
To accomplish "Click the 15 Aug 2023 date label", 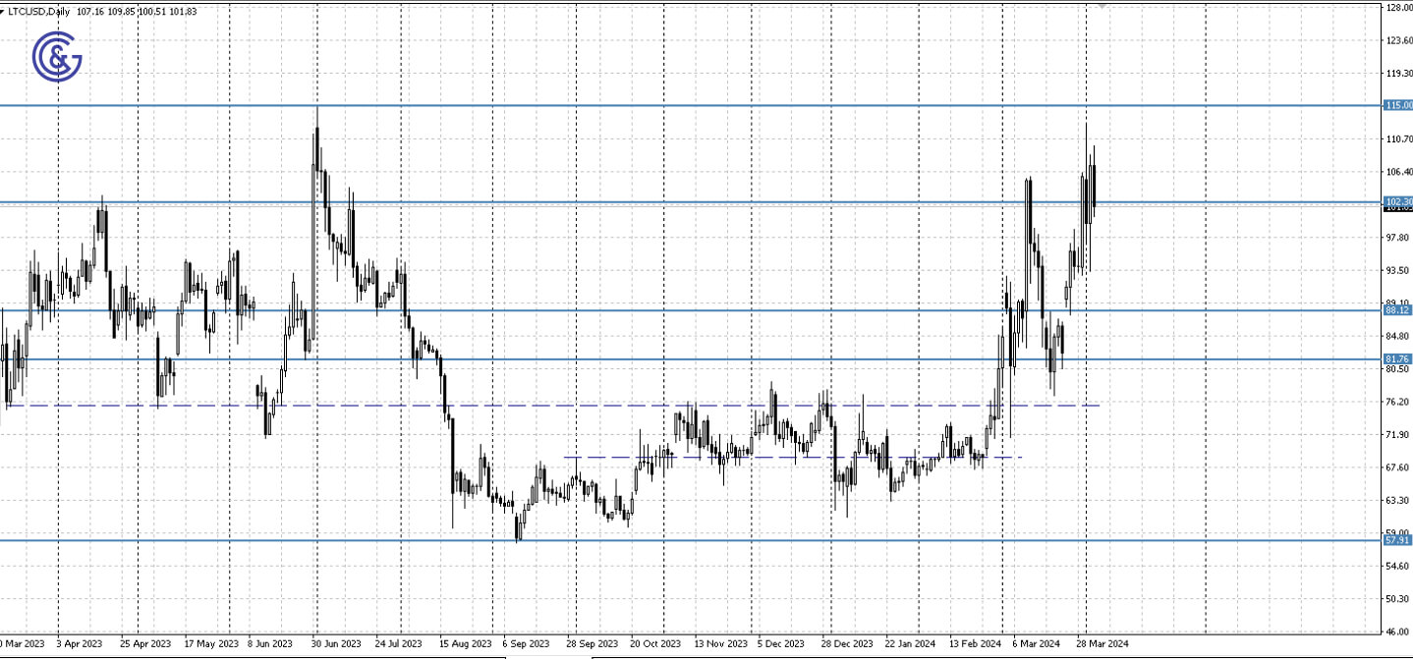I will [466, 644].
